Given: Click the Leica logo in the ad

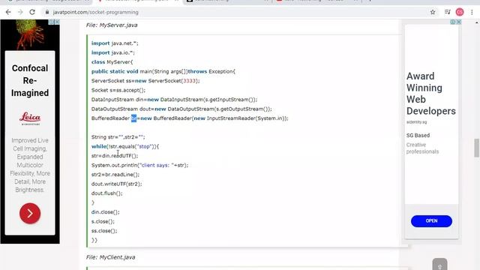Looking at the screenshot, I should (x=30, y=118).
